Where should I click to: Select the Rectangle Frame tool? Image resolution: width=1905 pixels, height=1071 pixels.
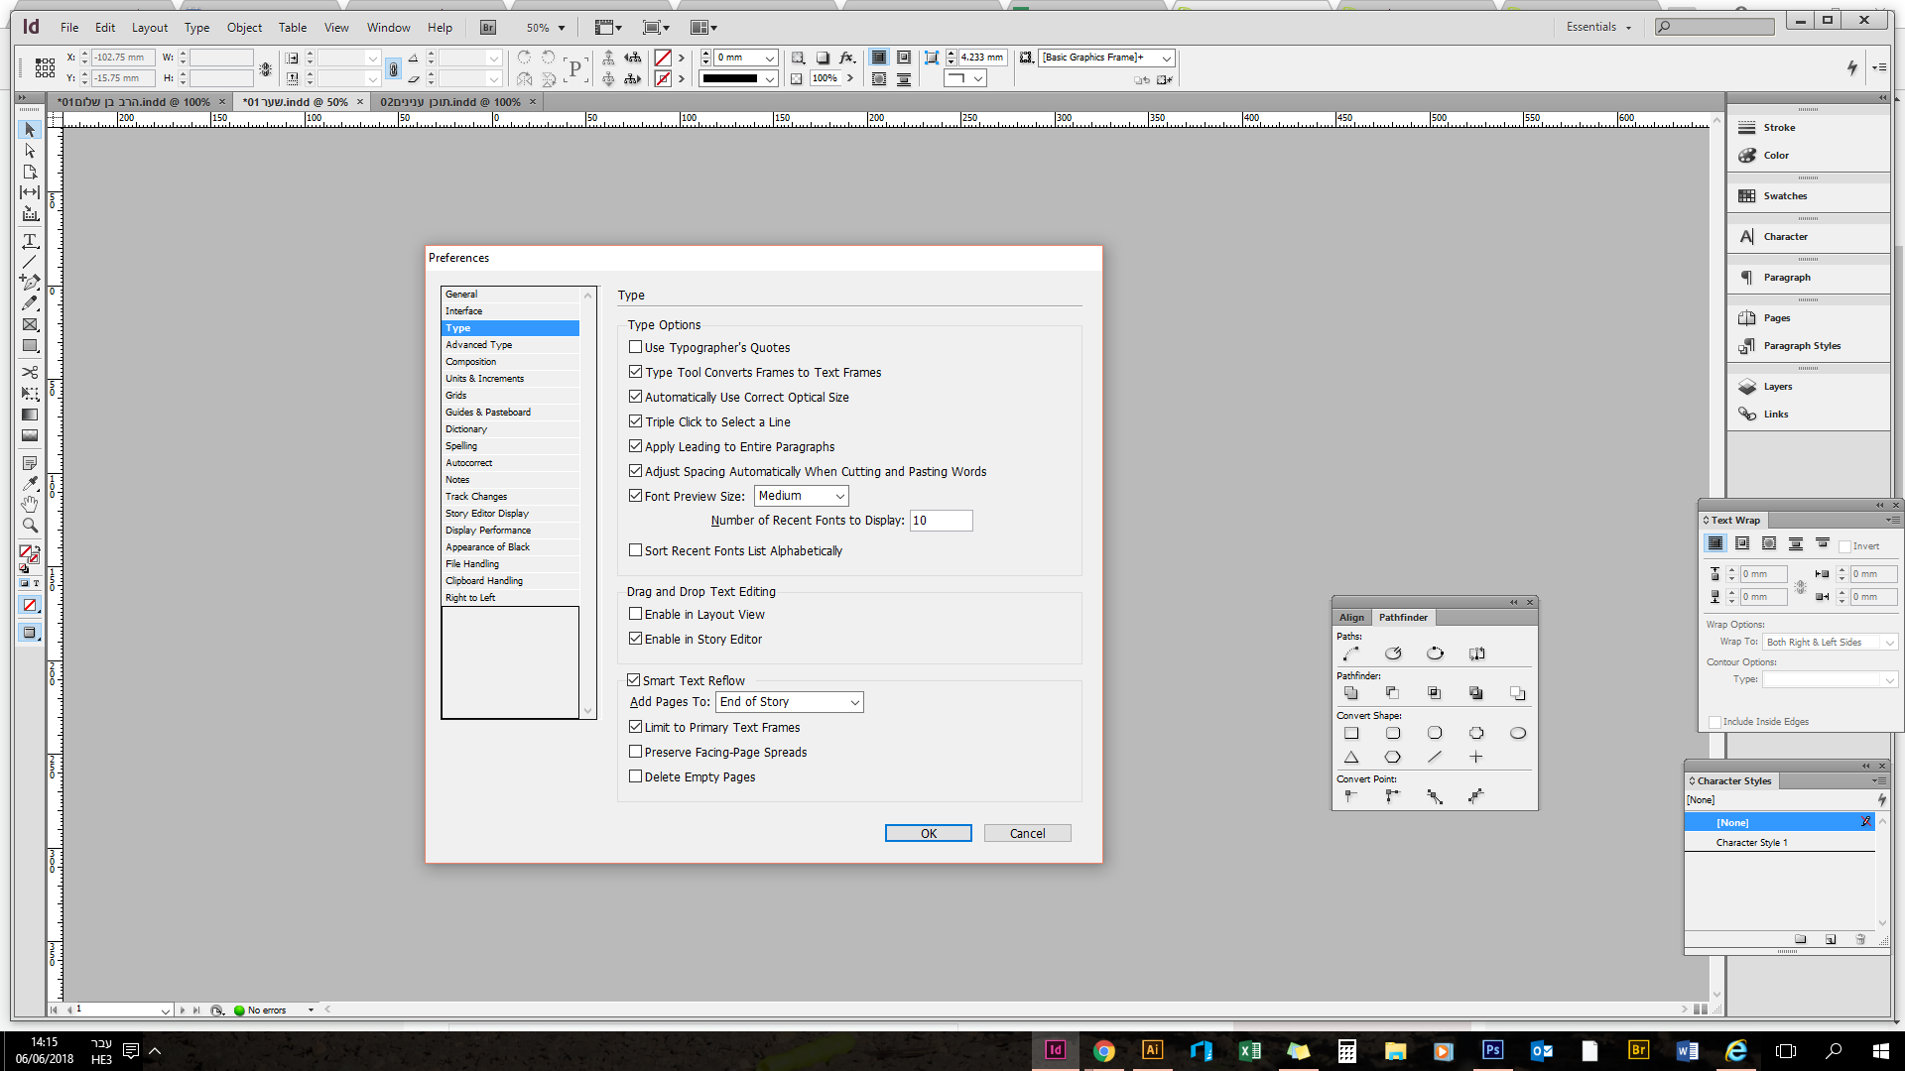30,324
